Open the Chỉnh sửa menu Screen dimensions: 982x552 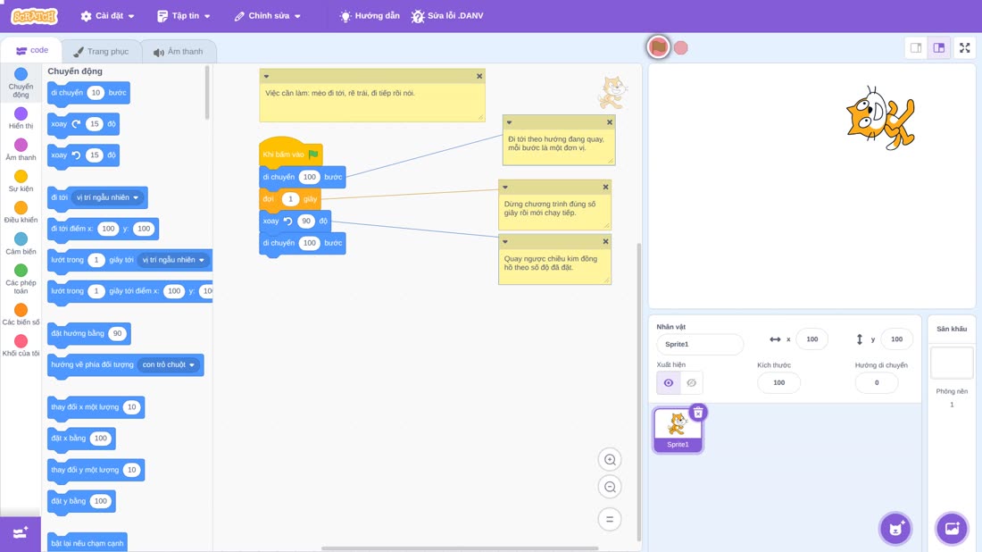(268, 16)
